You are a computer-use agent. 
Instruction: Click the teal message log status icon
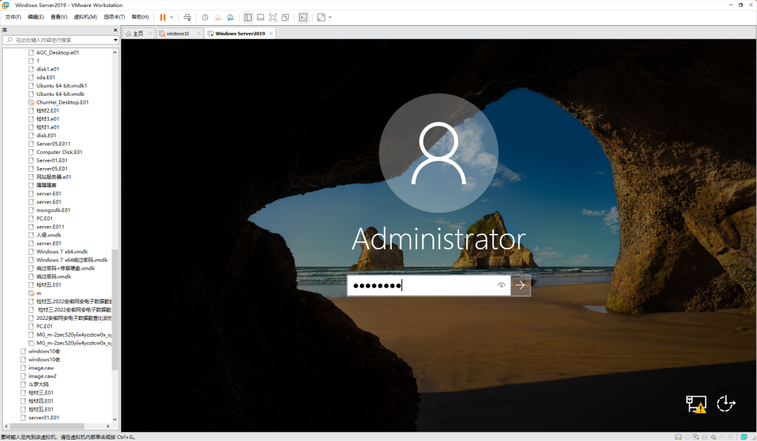pyautogui.click(x=744, y=437)
